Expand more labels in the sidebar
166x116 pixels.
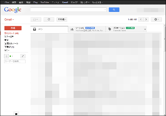[7, 50]
